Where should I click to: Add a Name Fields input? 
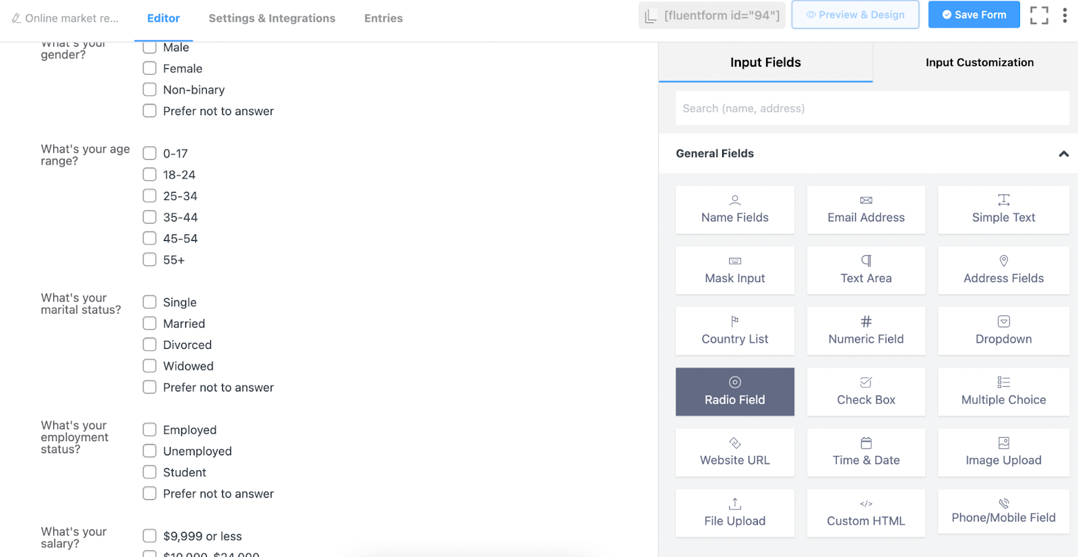(734, 210)
